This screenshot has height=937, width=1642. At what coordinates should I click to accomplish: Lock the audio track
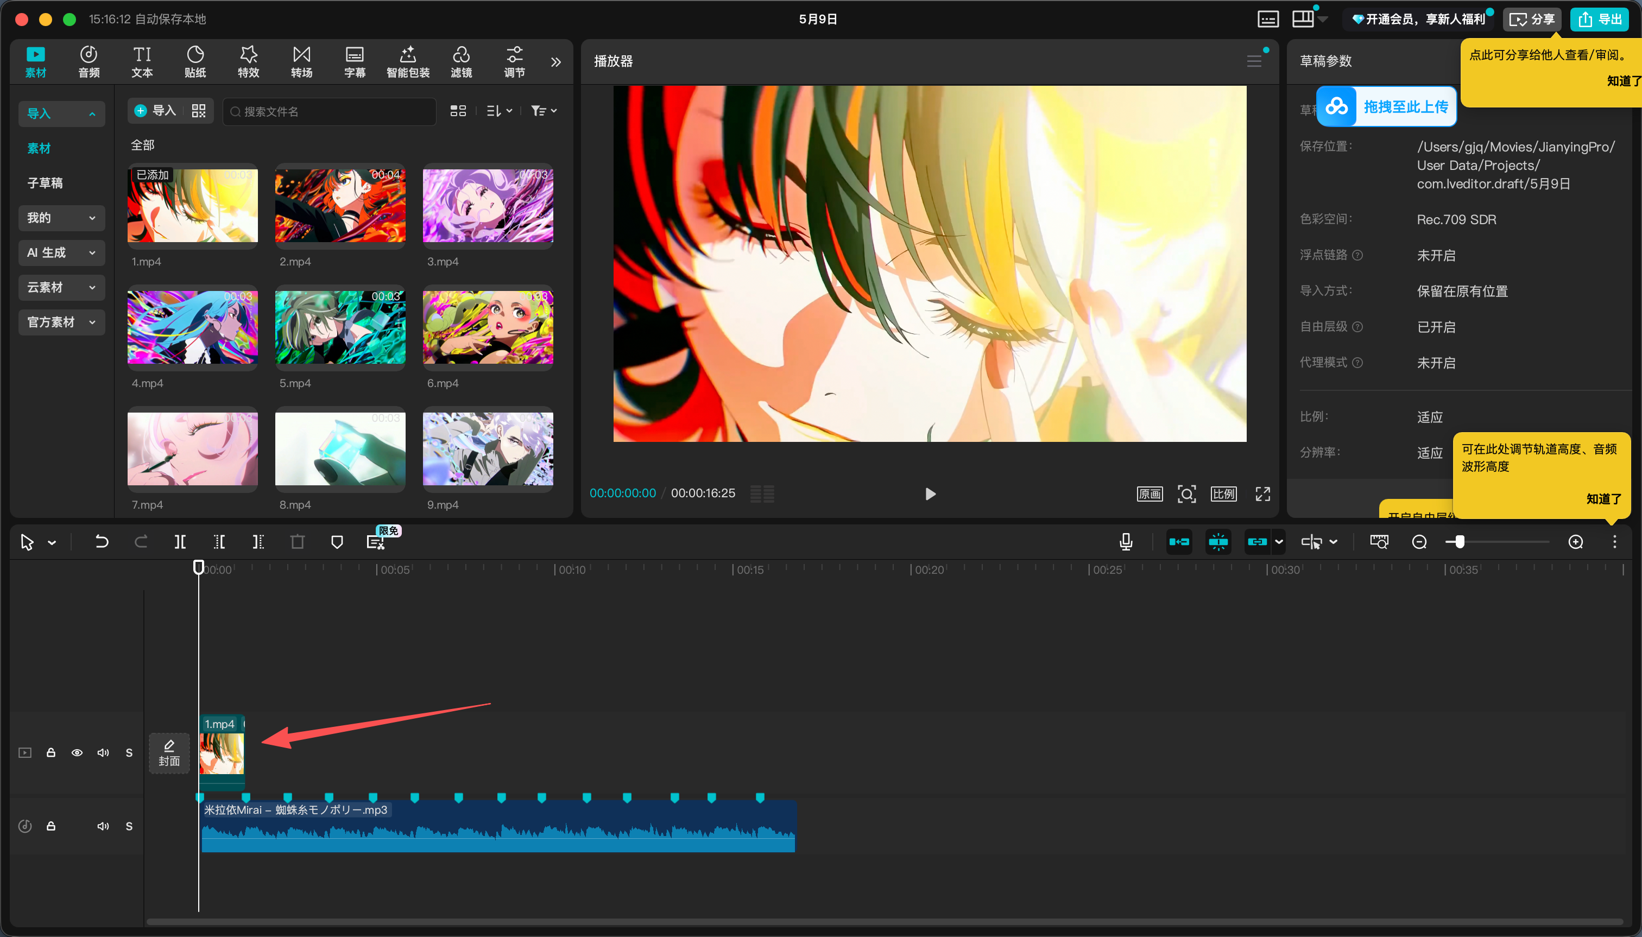[51, 826]
